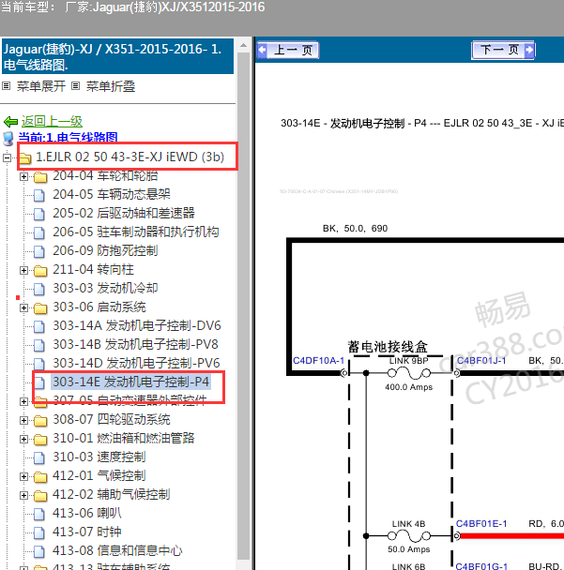Click the 310-01 燃油箱和燃油管路 folder icon
The image size is (564, 570).
(40, 440)
